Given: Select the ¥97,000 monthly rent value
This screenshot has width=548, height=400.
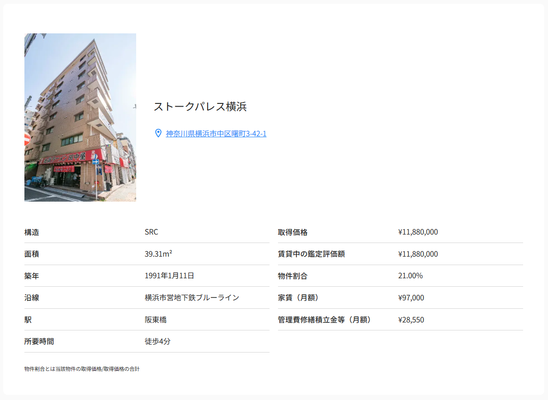Looking at the screenshot, I should [x=411, y=298].
